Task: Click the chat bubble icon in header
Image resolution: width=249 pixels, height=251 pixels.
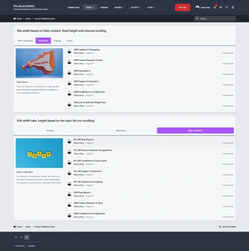Action: pos(226,8)
